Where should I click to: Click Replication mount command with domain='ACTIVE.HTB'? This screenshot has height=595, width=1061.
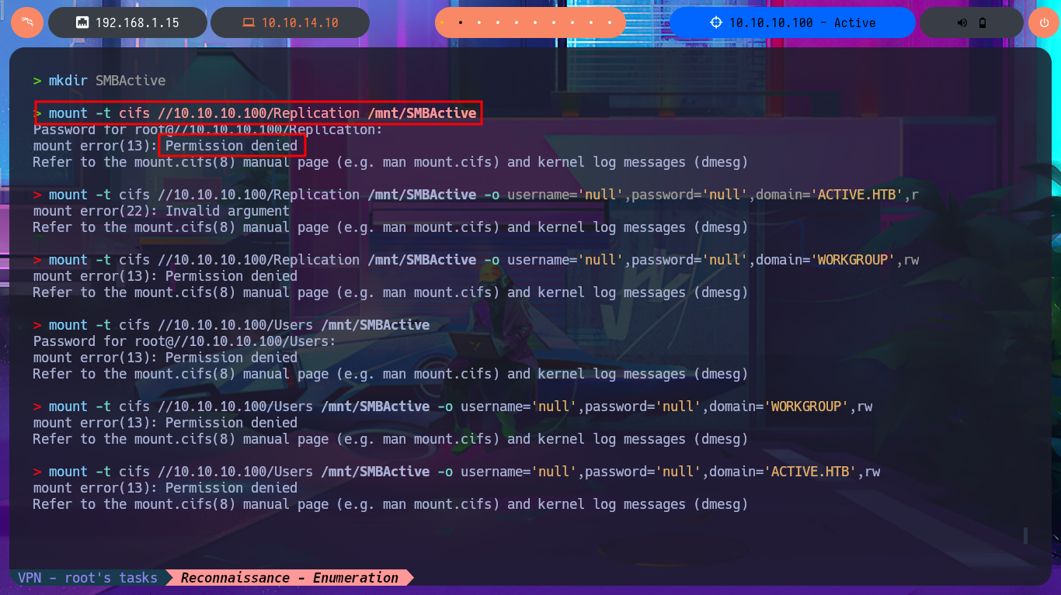tap(476, 195)
